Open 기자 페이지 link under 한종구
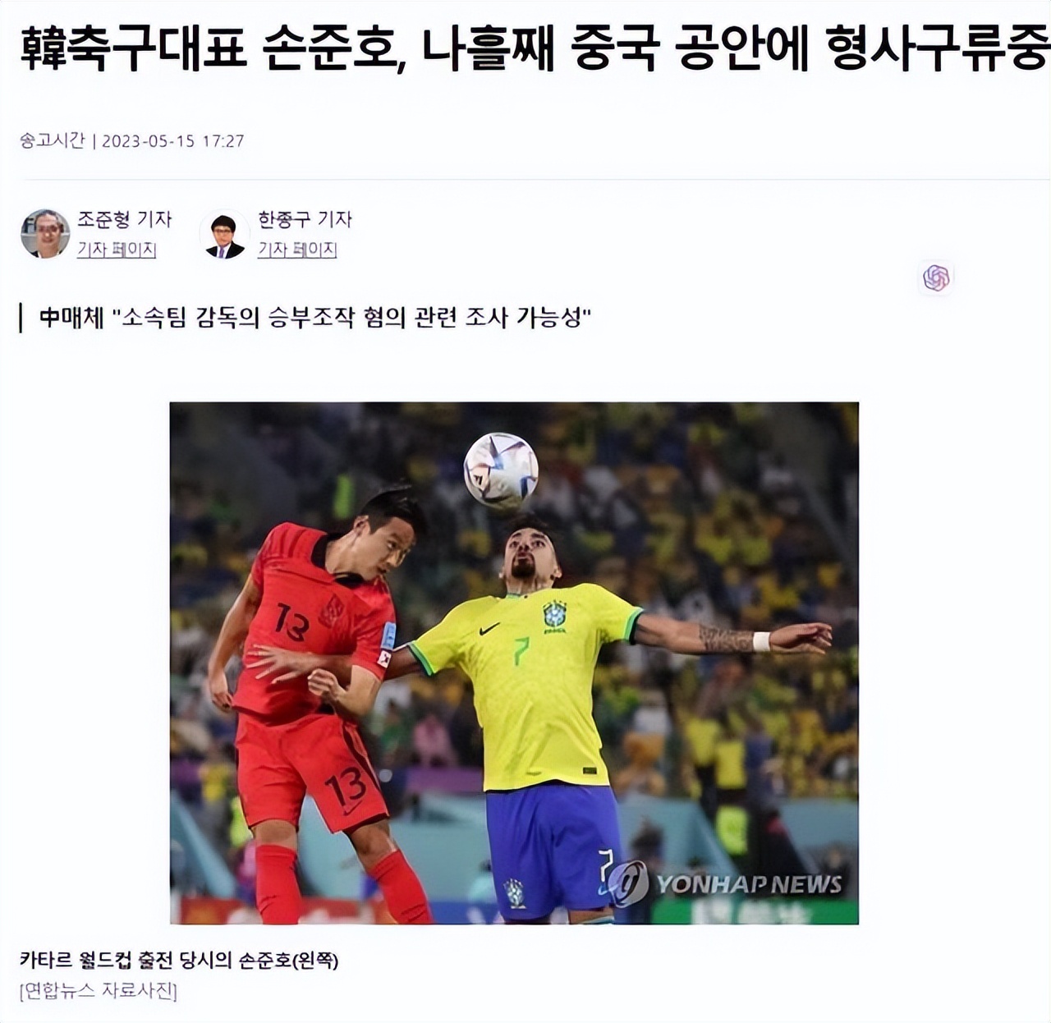 point(297,250)
